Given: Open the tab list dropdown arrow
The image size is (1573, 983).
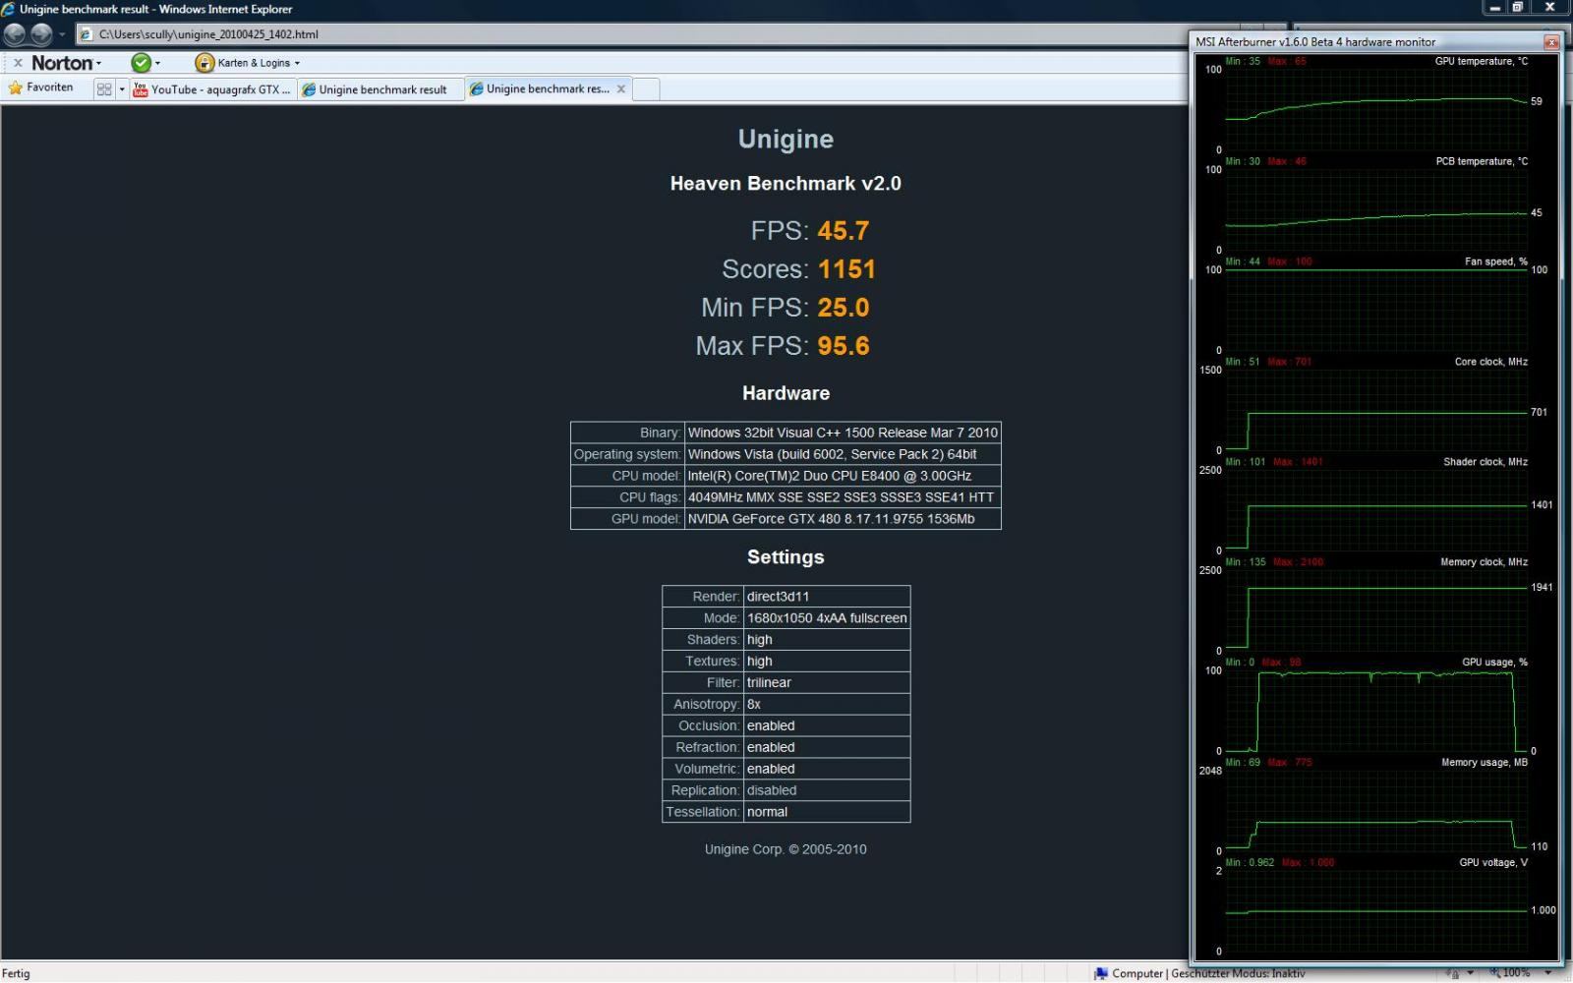Looking at the screenshot, I should (x=122, y=89).
